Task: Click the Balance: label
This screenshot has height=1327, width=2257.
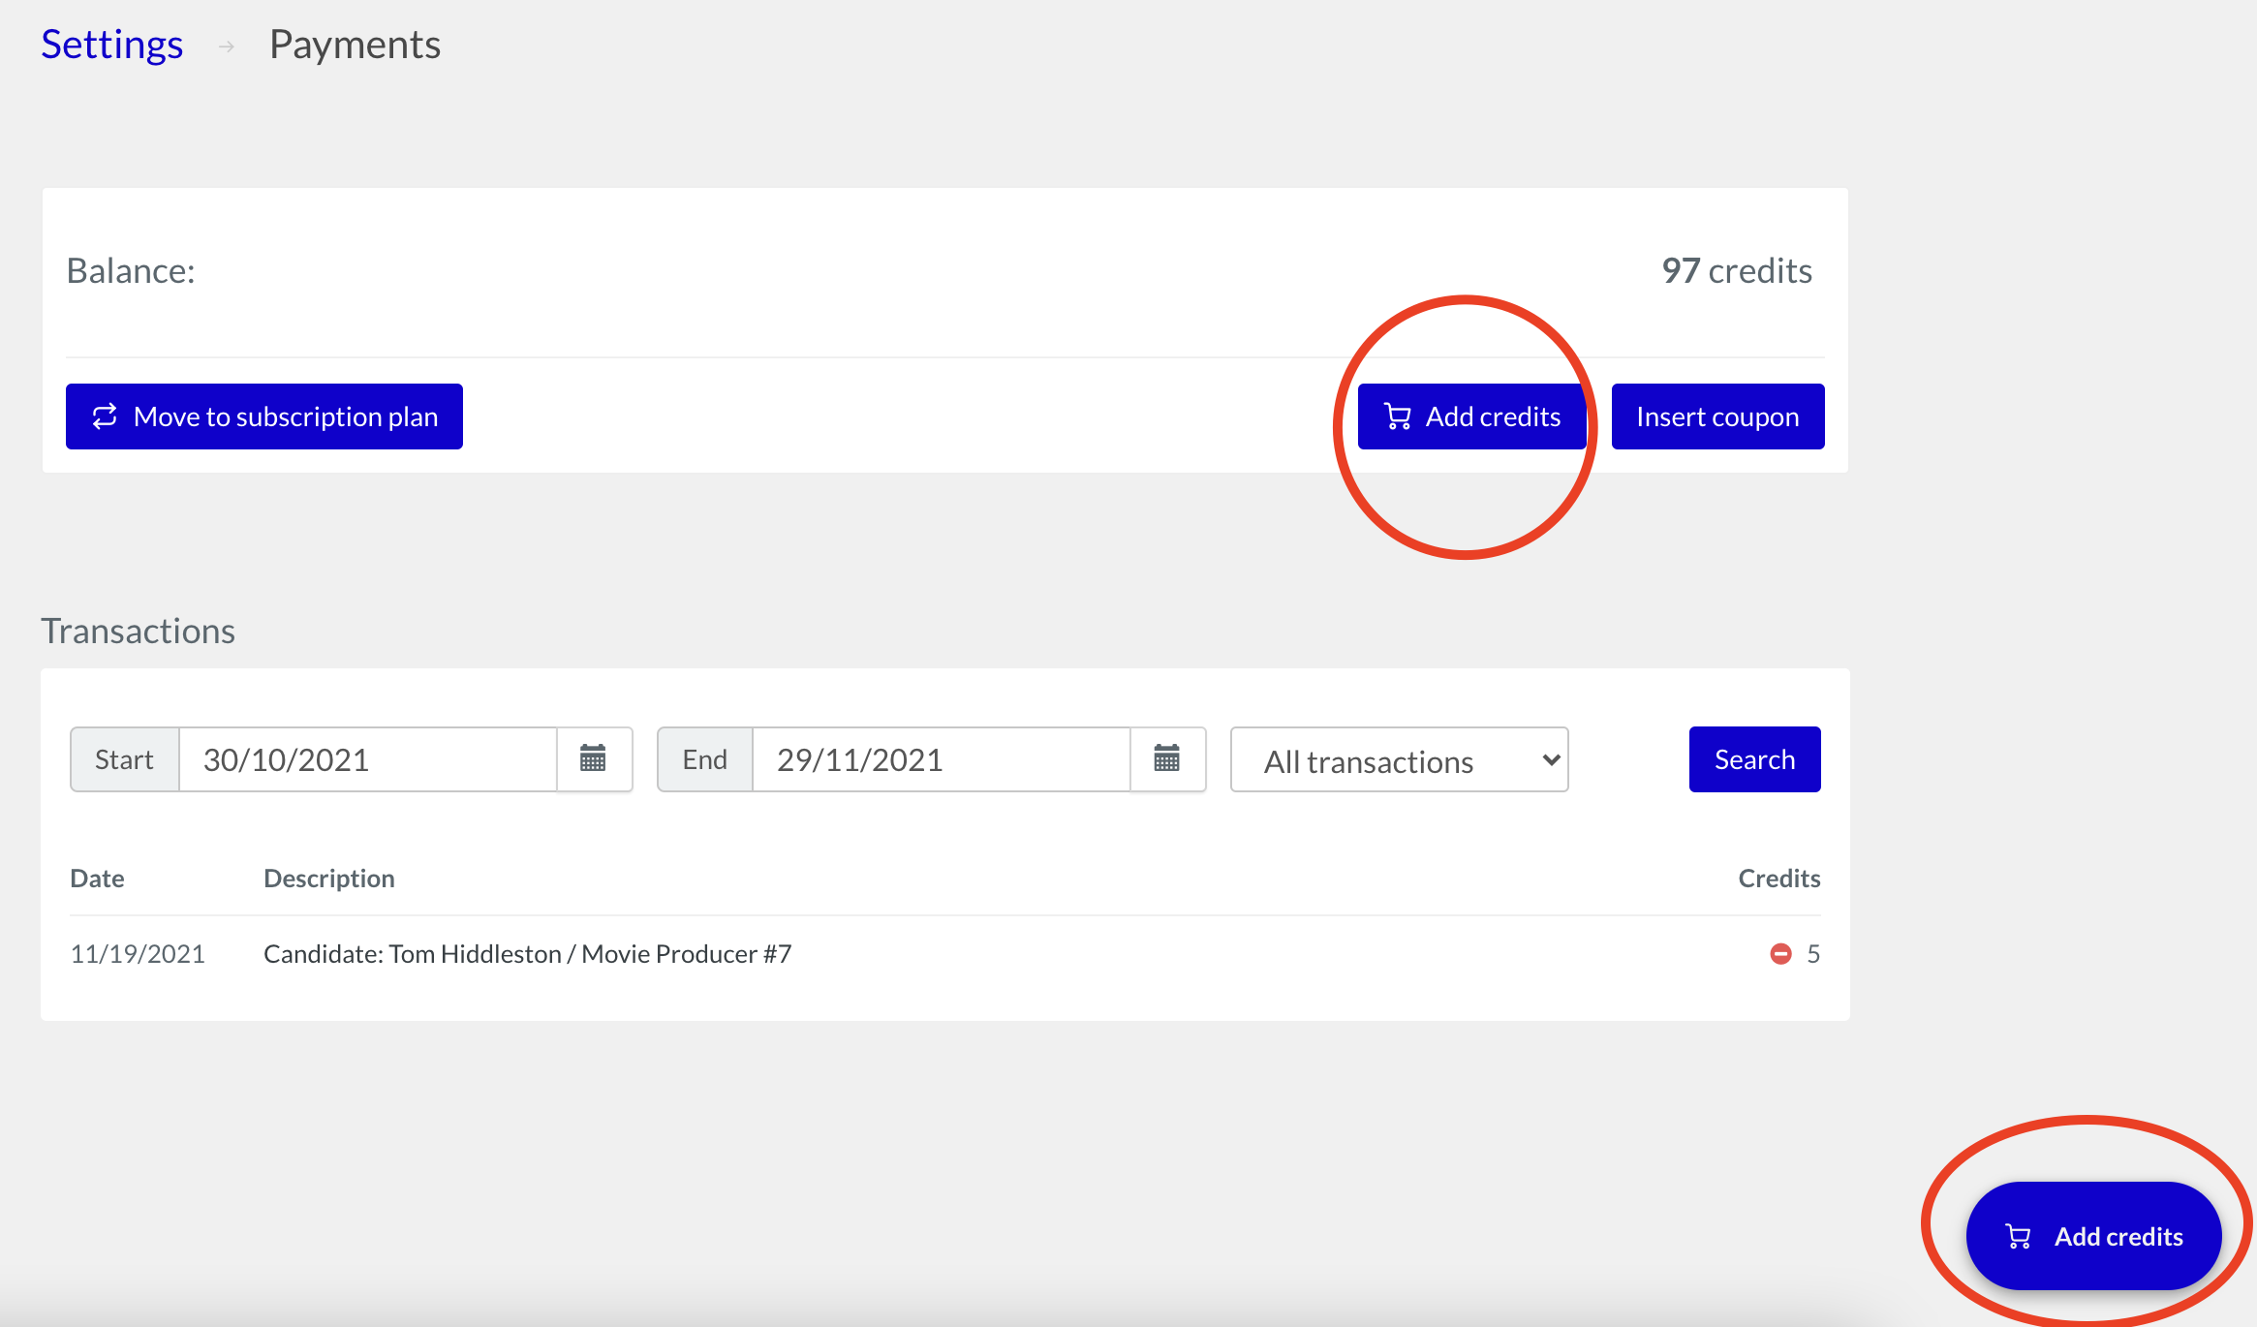Action: 131,271
